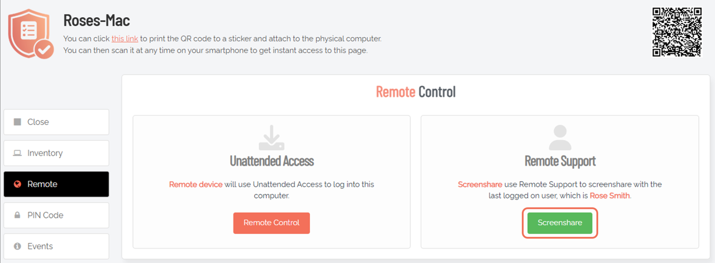
Task: Click the Unattended Access card heading
Action: click(271, 161)
